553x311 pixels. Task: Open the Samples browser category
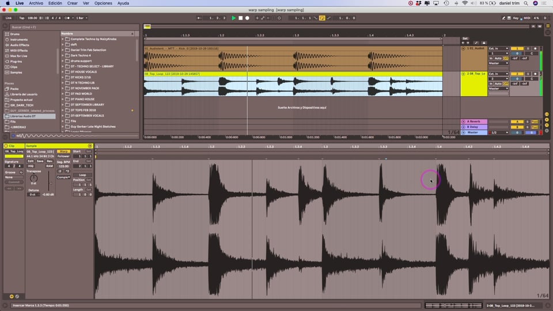click(16, 73)
